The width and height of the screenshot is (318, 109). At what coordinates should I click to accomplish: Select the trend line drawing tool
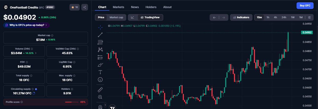100,35
